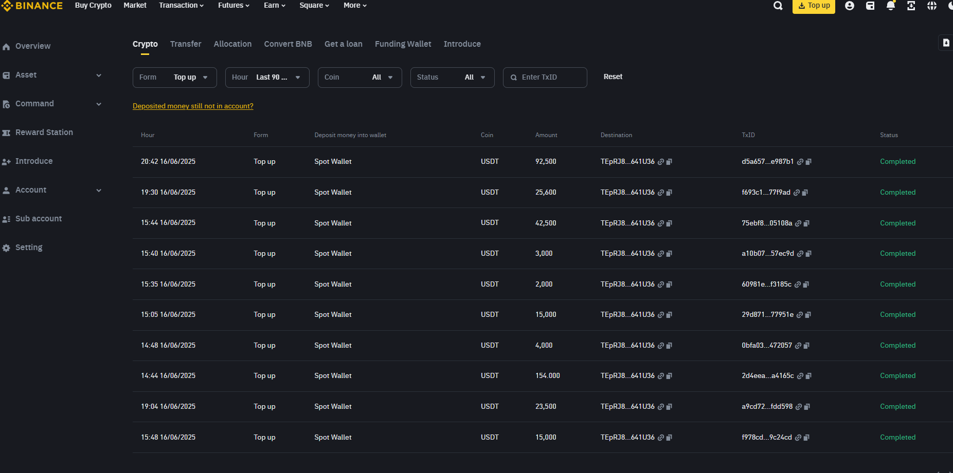Open 'Deposited money still not in account?' link
This screenshot has height=473, width=953.
[x=193, y=106]
